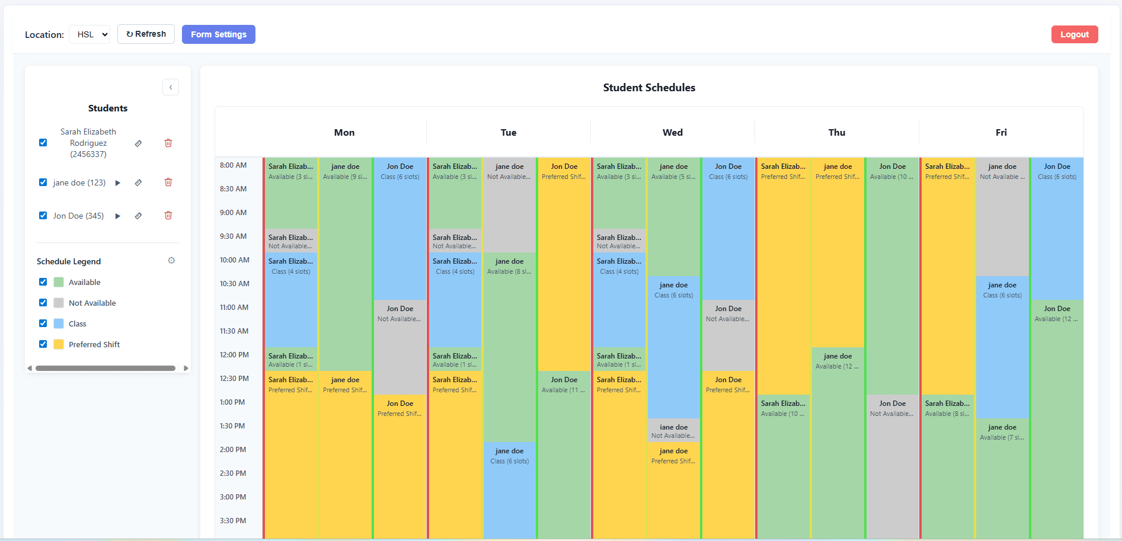Collapse the Students sidebar with the chevron

click(171, 87)
